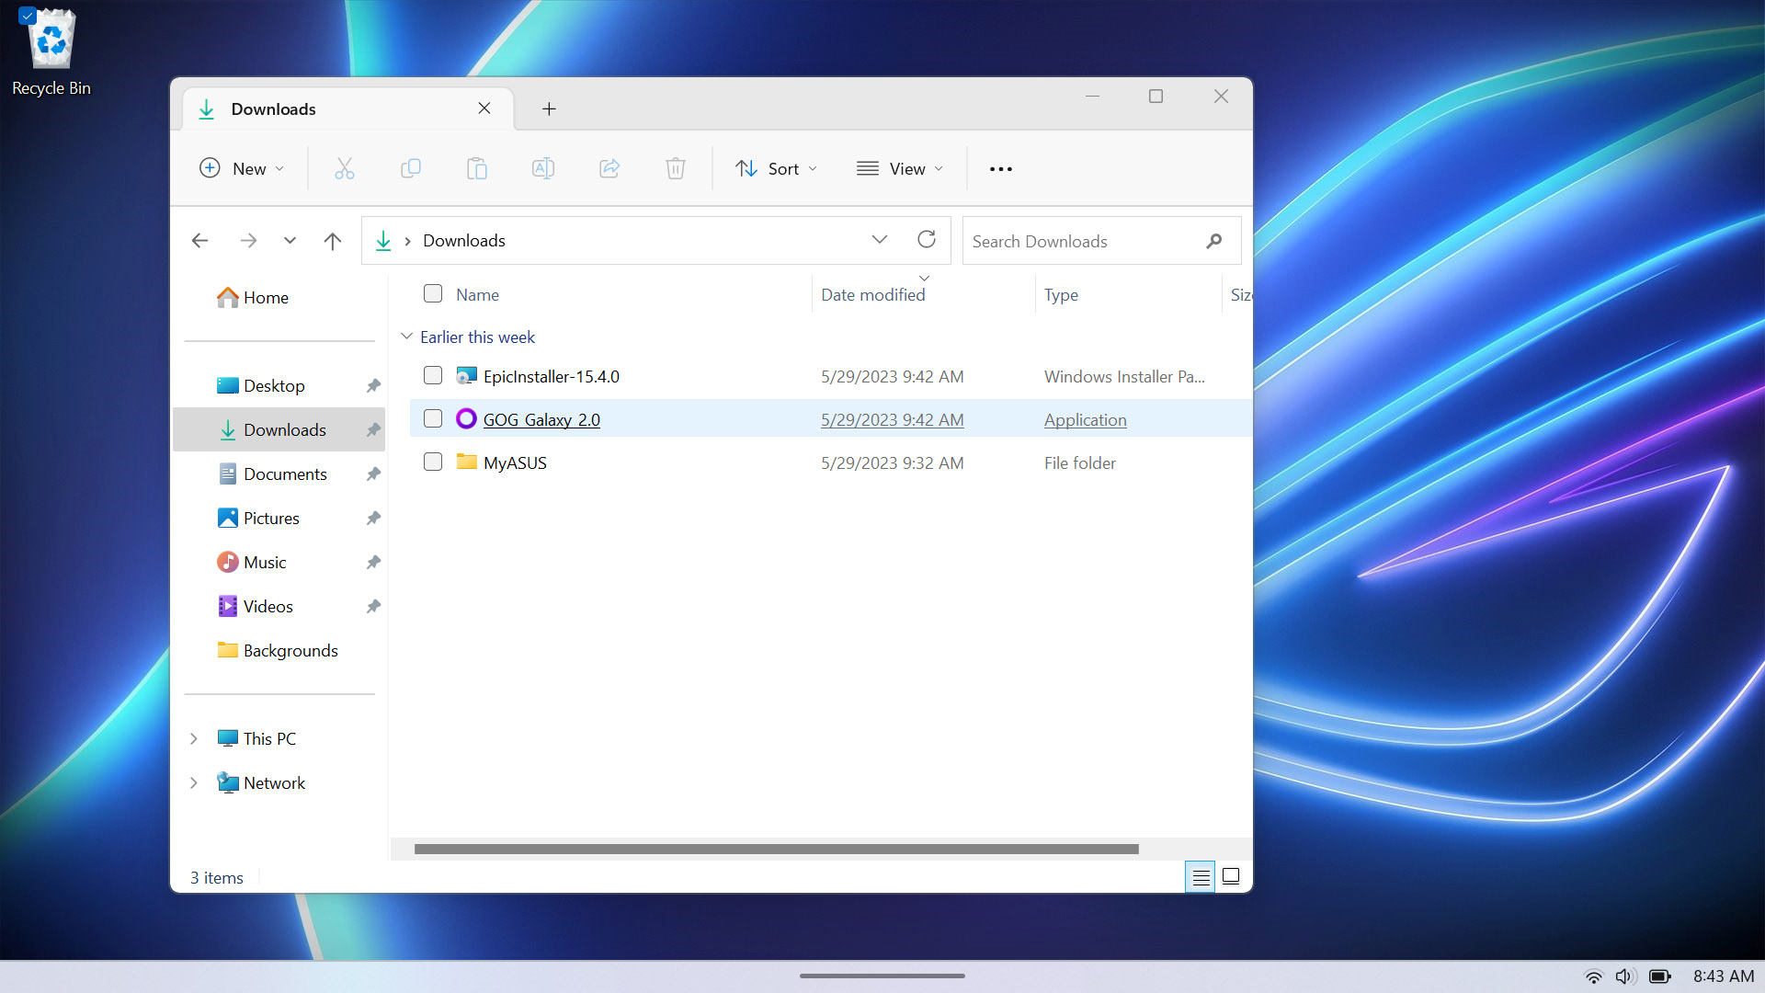
Task: Add new tab with plus button
Action: (x=549, y=108)
